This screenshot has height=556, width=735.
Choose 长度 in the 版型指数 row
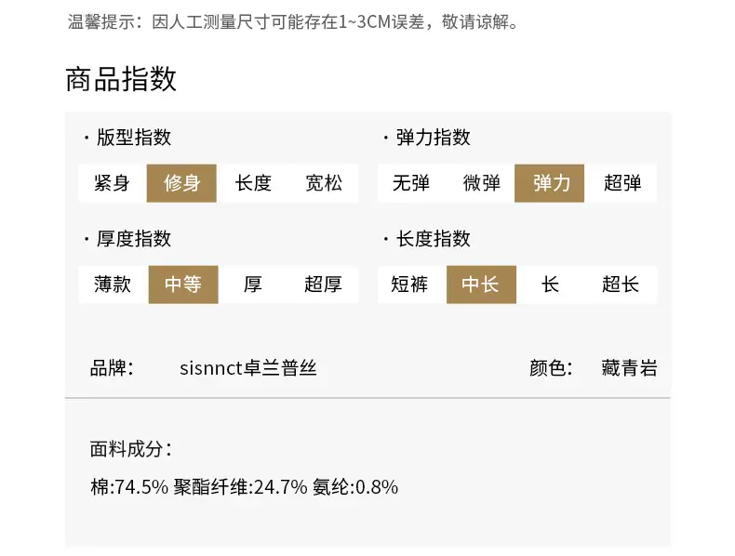coord(253,183)
